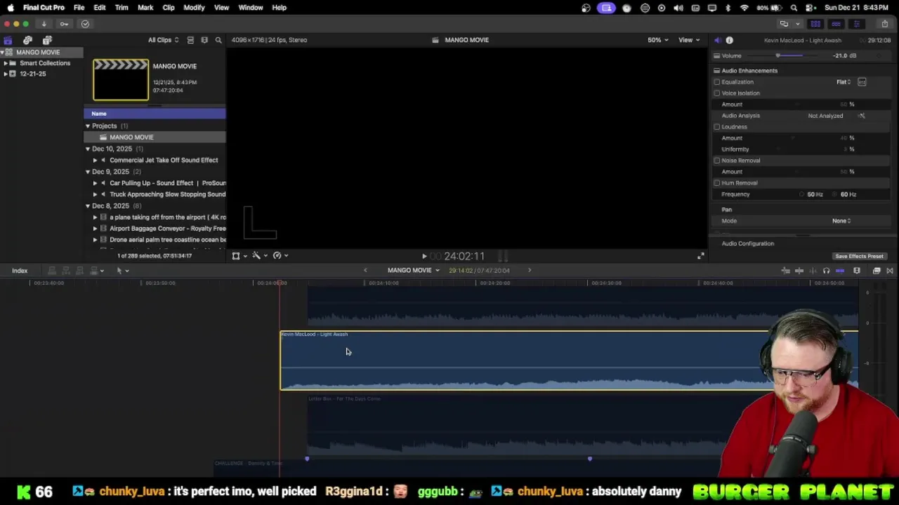Screen dimensions: 899x505
Task: Enable the Loudness checkbox
Action: pos(717,127)
